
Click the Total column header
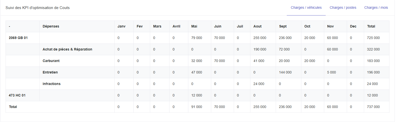point(371,26)
